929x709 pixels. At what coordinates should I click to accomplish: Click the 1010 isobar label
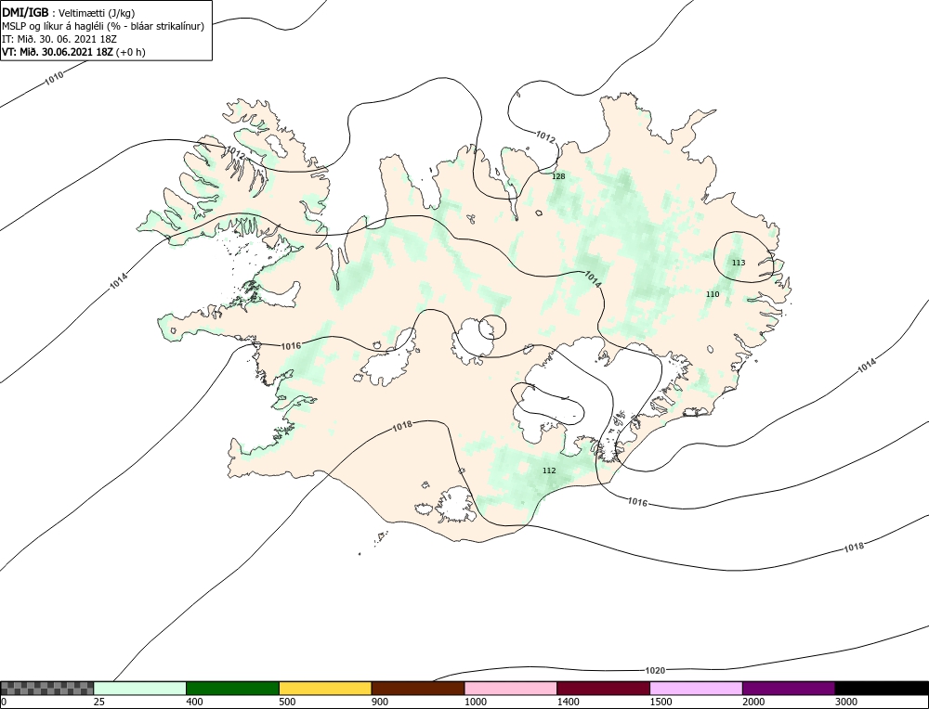(x=54, y=78)
